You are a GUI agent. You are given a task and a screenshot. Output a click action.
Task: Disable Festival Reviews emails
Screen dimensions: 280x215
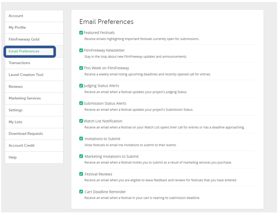(81, 174)
